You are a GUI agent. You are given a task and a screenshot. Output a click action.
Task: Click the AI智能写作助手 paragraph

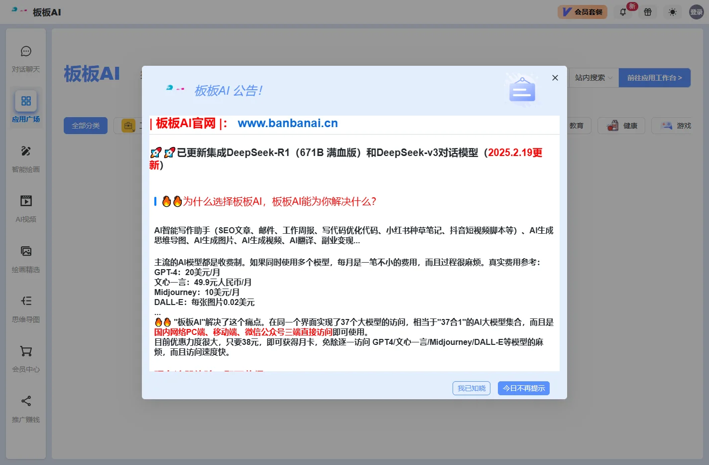click(354, 235)
